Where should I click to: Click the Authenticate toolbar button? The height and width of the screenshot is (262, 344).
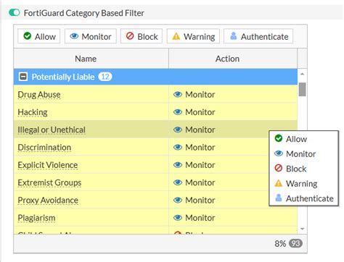(258, 36)
